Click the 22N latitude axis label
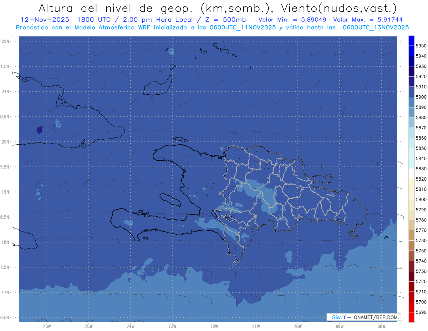Screen dimensions: 428x331 pos(5,41)
